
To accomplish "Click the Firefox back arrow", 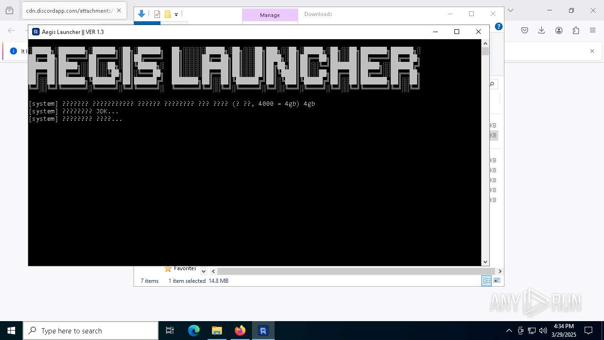I will click(11, 30).
